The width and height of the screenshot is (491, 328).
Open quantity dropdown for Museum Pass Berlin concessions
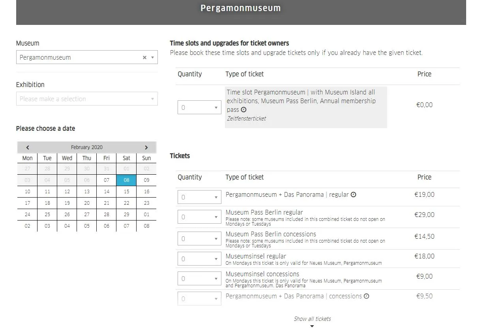199,239
